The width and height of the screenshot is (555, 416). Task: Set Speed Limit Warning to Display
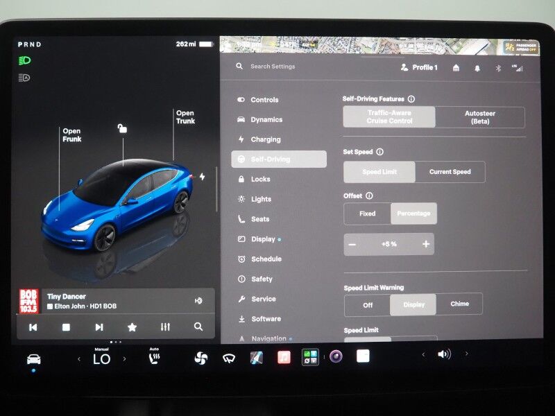pyautogui.click(x=413, y=304)
